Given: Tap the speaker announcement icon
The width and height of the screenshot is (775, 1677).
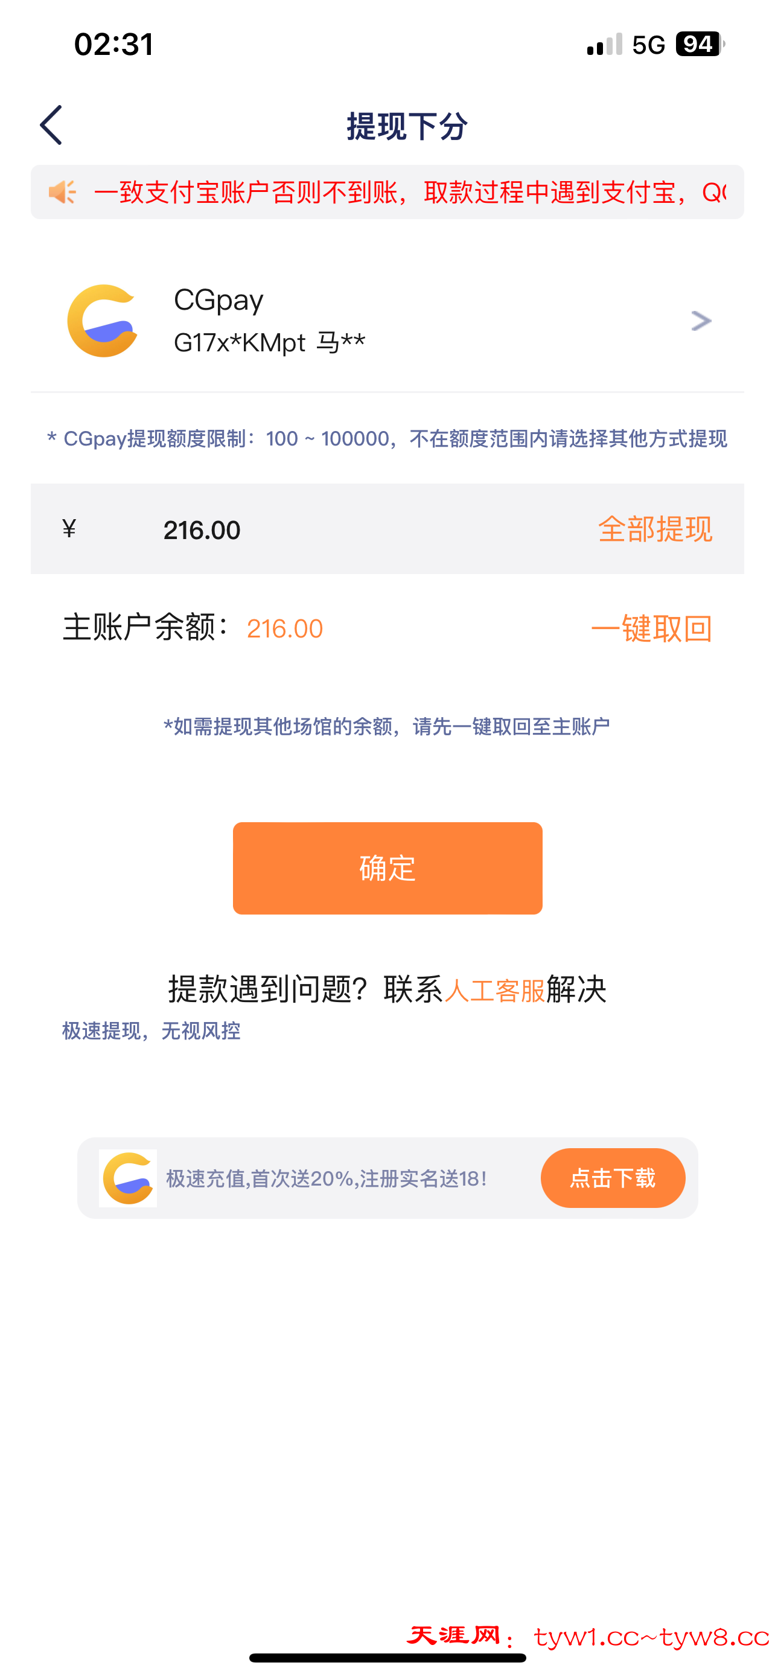Looking at the screenshot, I should [x=62, y=192].
